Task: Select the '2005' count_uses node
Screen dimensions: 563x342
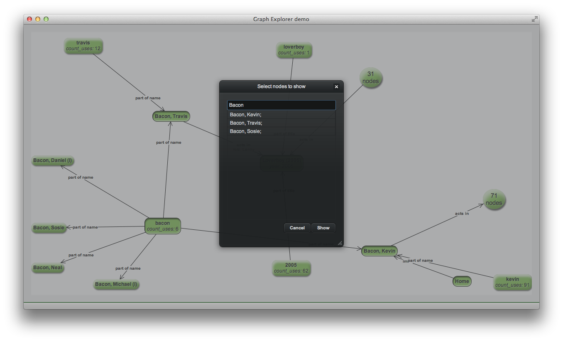Action: pyautogui.click(x=291, y=268)
